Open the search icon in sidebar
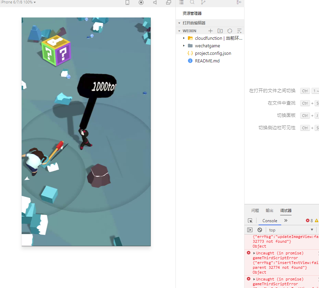 [192, 2]
